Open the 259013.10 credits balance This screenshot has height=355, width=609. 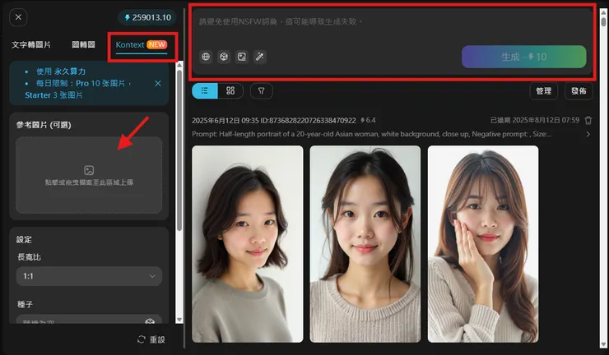147,17
